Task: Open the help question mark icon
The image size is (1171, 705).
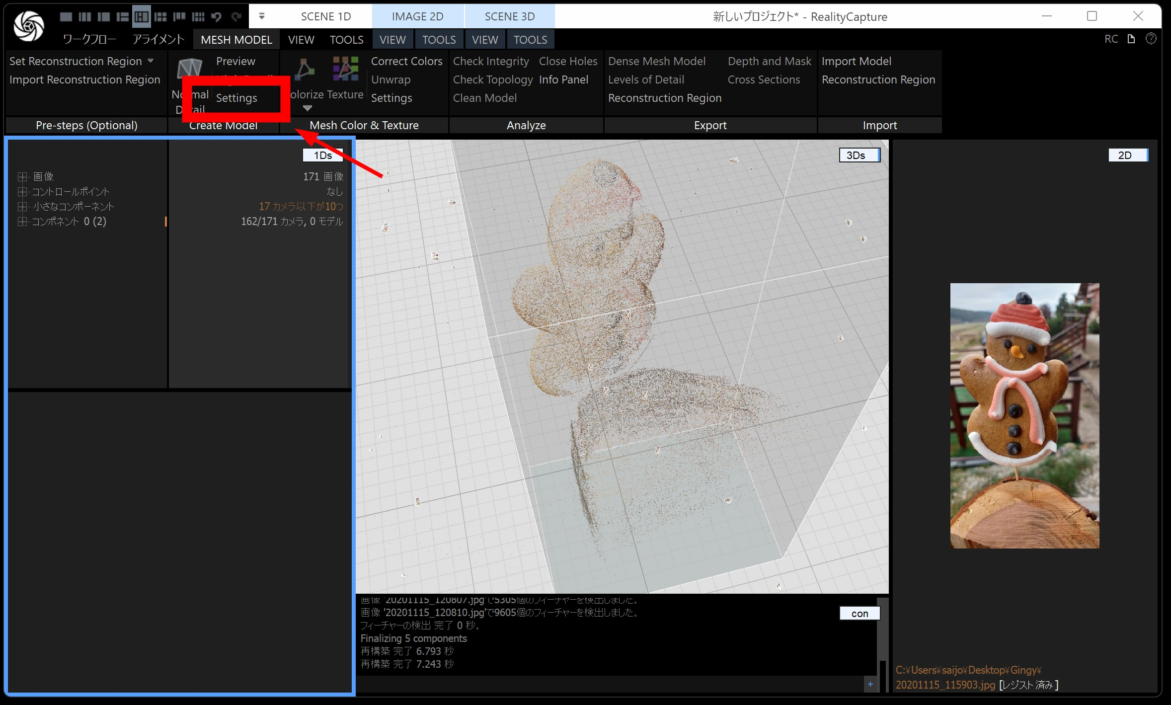Action: [1151, 39]
